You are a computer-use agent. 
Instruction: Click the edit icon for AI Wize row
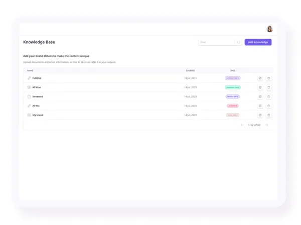tap(260, 87)
